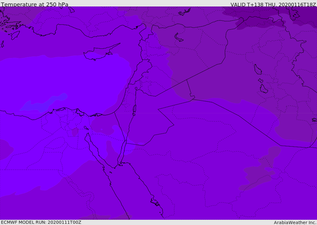
Task: Click the 'VALID T+138 THU. 20200116T18Z' label
Action: pos(273,4)
